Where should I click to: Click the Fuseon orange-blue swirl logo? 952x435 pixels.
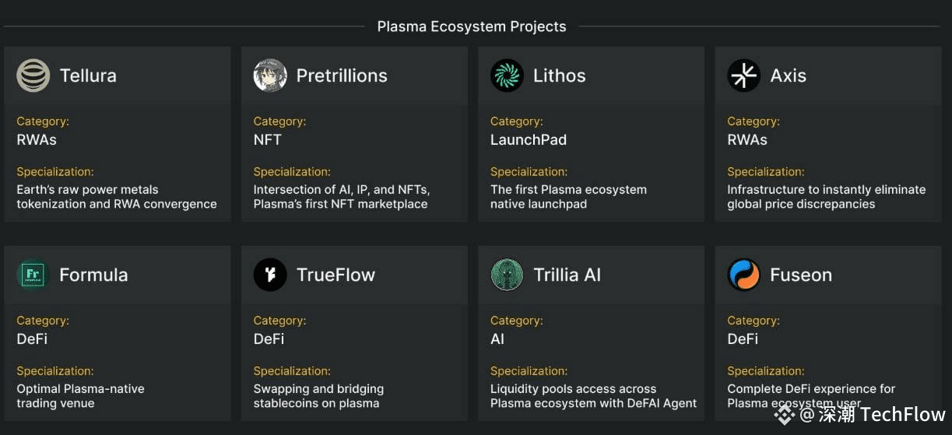[743, 275]
